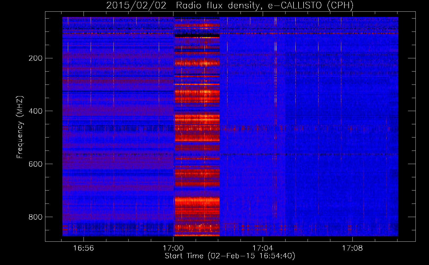
Task: Click the 'Start Time (02-Feb-15 16:54:40)' label
Action: [230, 256]
